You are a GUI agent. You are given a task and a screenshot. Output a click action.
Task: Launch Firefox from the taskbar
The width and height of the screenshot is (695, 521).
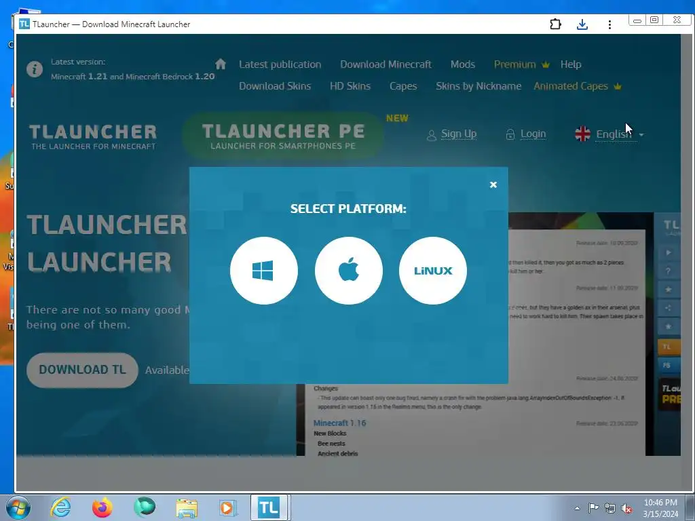tap(102, 507)
